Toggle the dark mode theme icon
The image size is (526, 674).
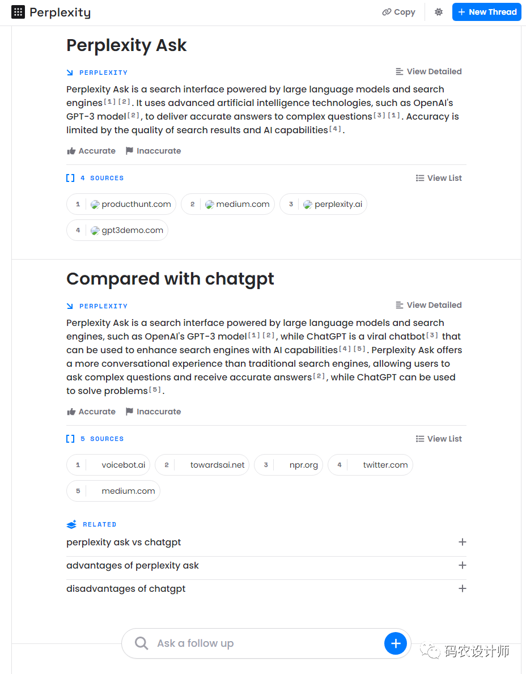pos(439,12)
